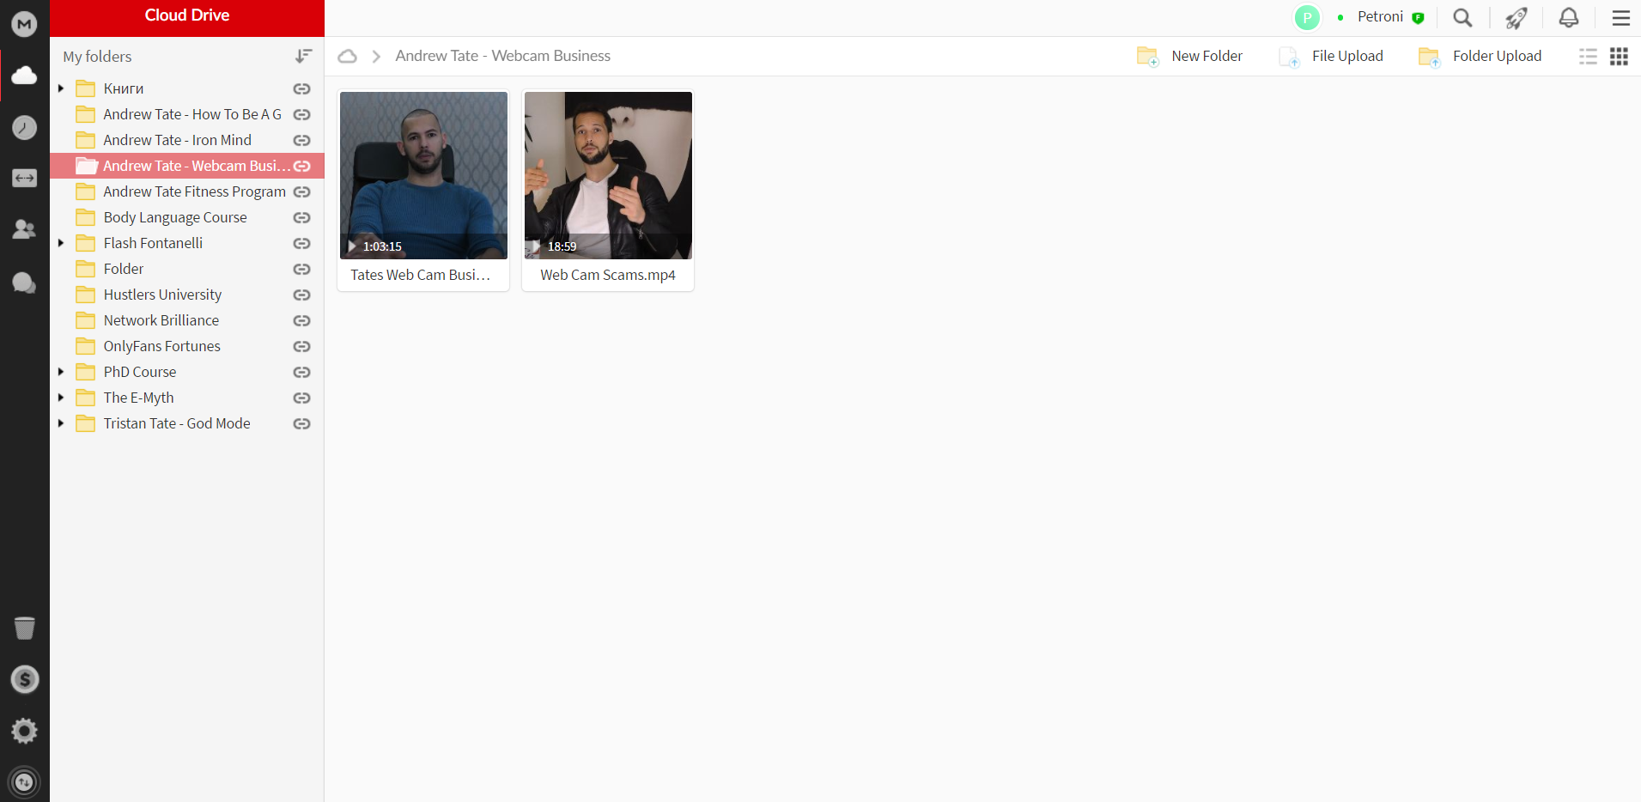Click the New Folder button
Image resolution: width=1641 pixels, height=802 pixels.
point(1189,56)
